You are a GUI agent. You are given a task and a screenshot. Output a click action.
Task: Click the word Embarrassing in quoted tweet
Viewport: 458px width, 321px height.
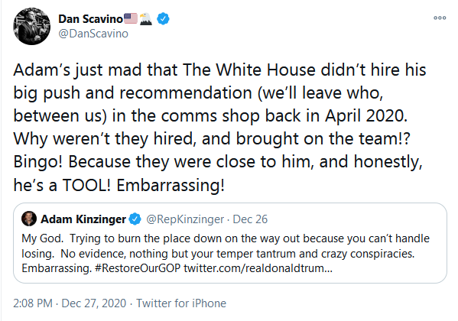[57, 267]
